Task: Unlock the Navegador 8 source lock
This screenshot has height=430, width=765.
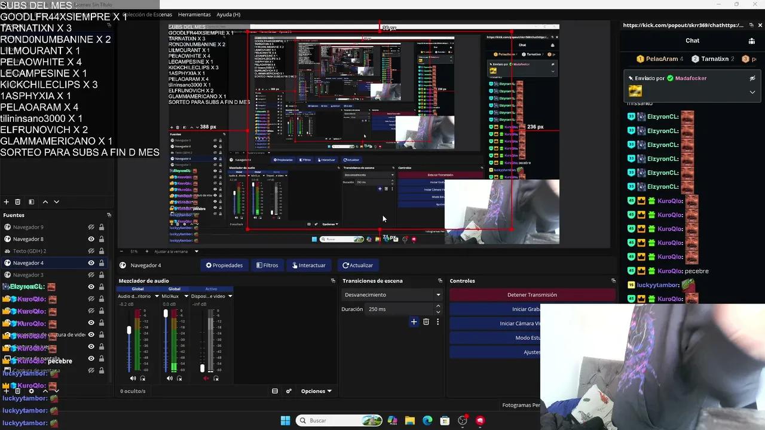Action: [102, 239]
